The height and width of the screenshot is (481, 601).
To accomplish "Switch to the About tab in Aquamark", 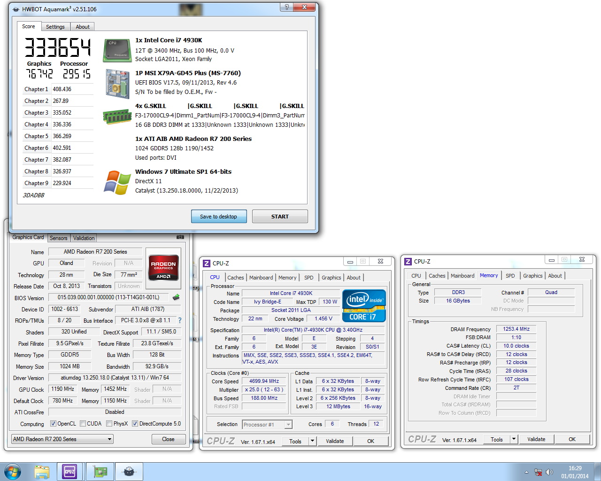I will tap(83, 27).
